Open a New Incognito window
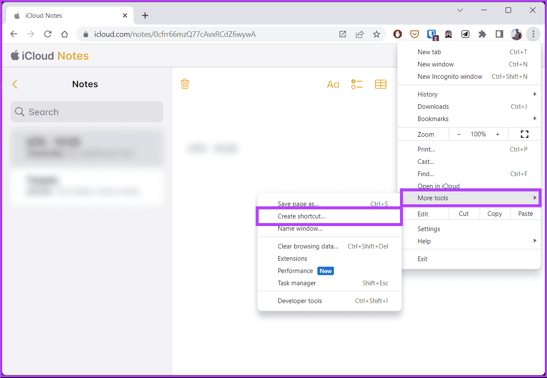The image size is (547, 378). 450,76
